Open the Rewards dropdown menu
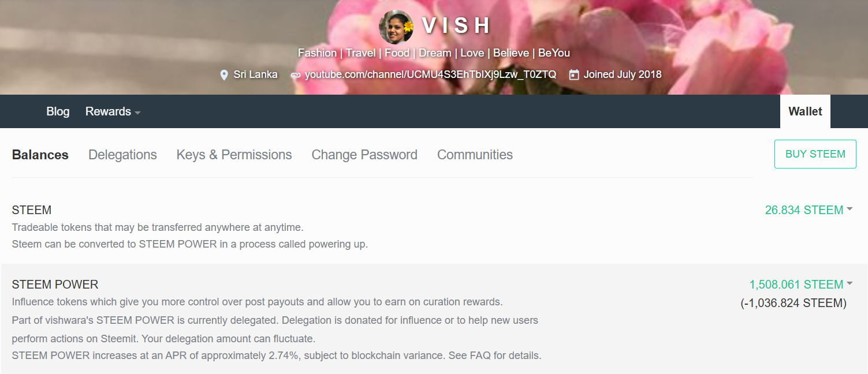This screenshot has width=868, height=374. (x=113, y=111)
